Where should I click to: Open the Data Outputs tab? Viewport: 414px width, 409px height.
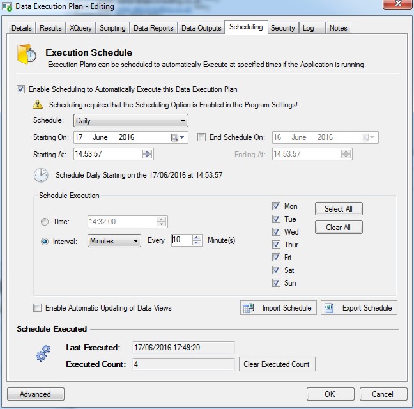pos(201,28)
